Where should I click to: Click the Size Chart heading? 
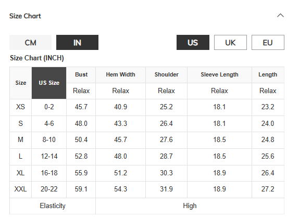25,16
